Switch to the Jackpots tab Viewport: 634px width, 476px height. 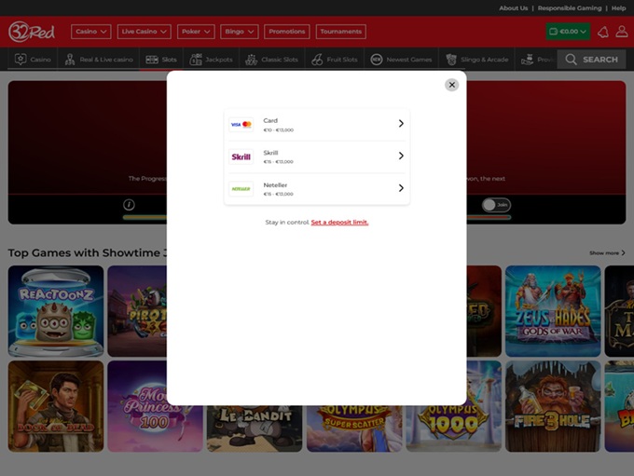click(x=211, y=60)
